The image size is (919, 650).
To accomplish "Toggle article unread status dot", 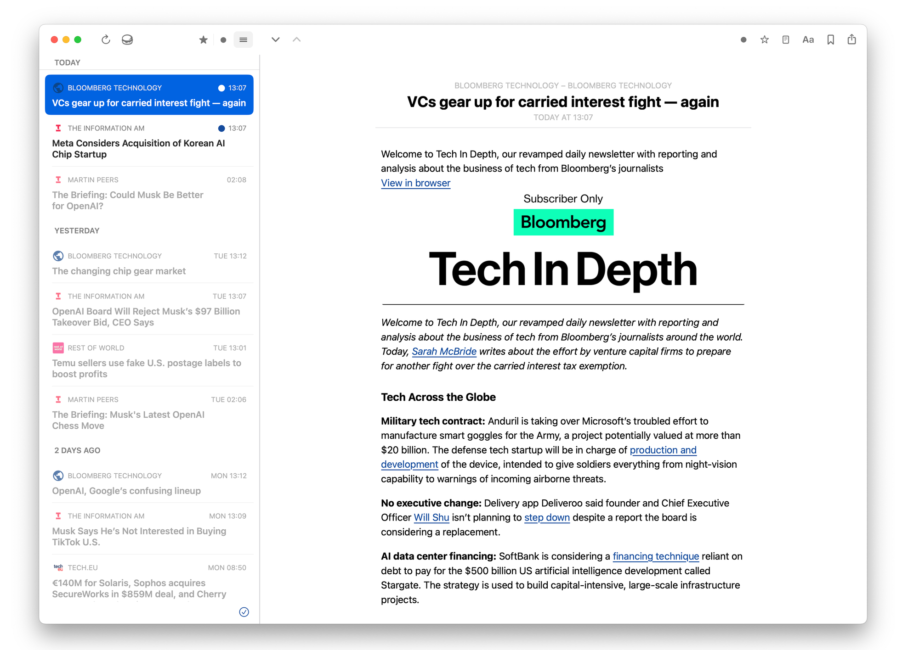I will click(x=743, y=40).
